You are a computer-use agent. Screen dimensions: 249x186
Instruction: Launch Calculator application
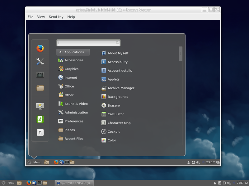click(113, 114)
